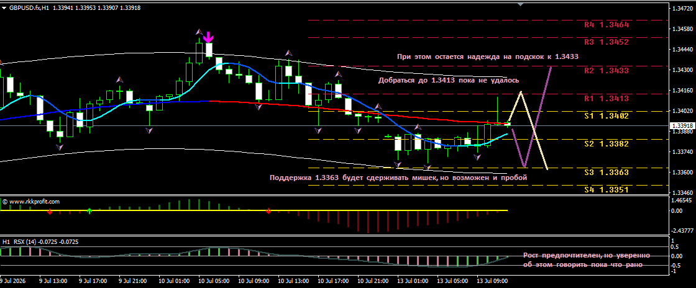Screen dimensions: 696x288
Task: Click 1.34720 on the price scale
Action: 683,9
